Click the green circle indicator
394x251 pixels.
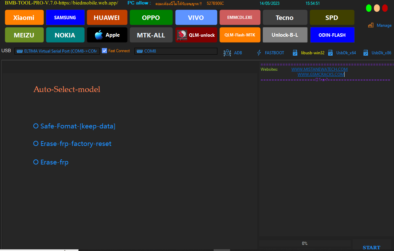click(x=369, y=8)
